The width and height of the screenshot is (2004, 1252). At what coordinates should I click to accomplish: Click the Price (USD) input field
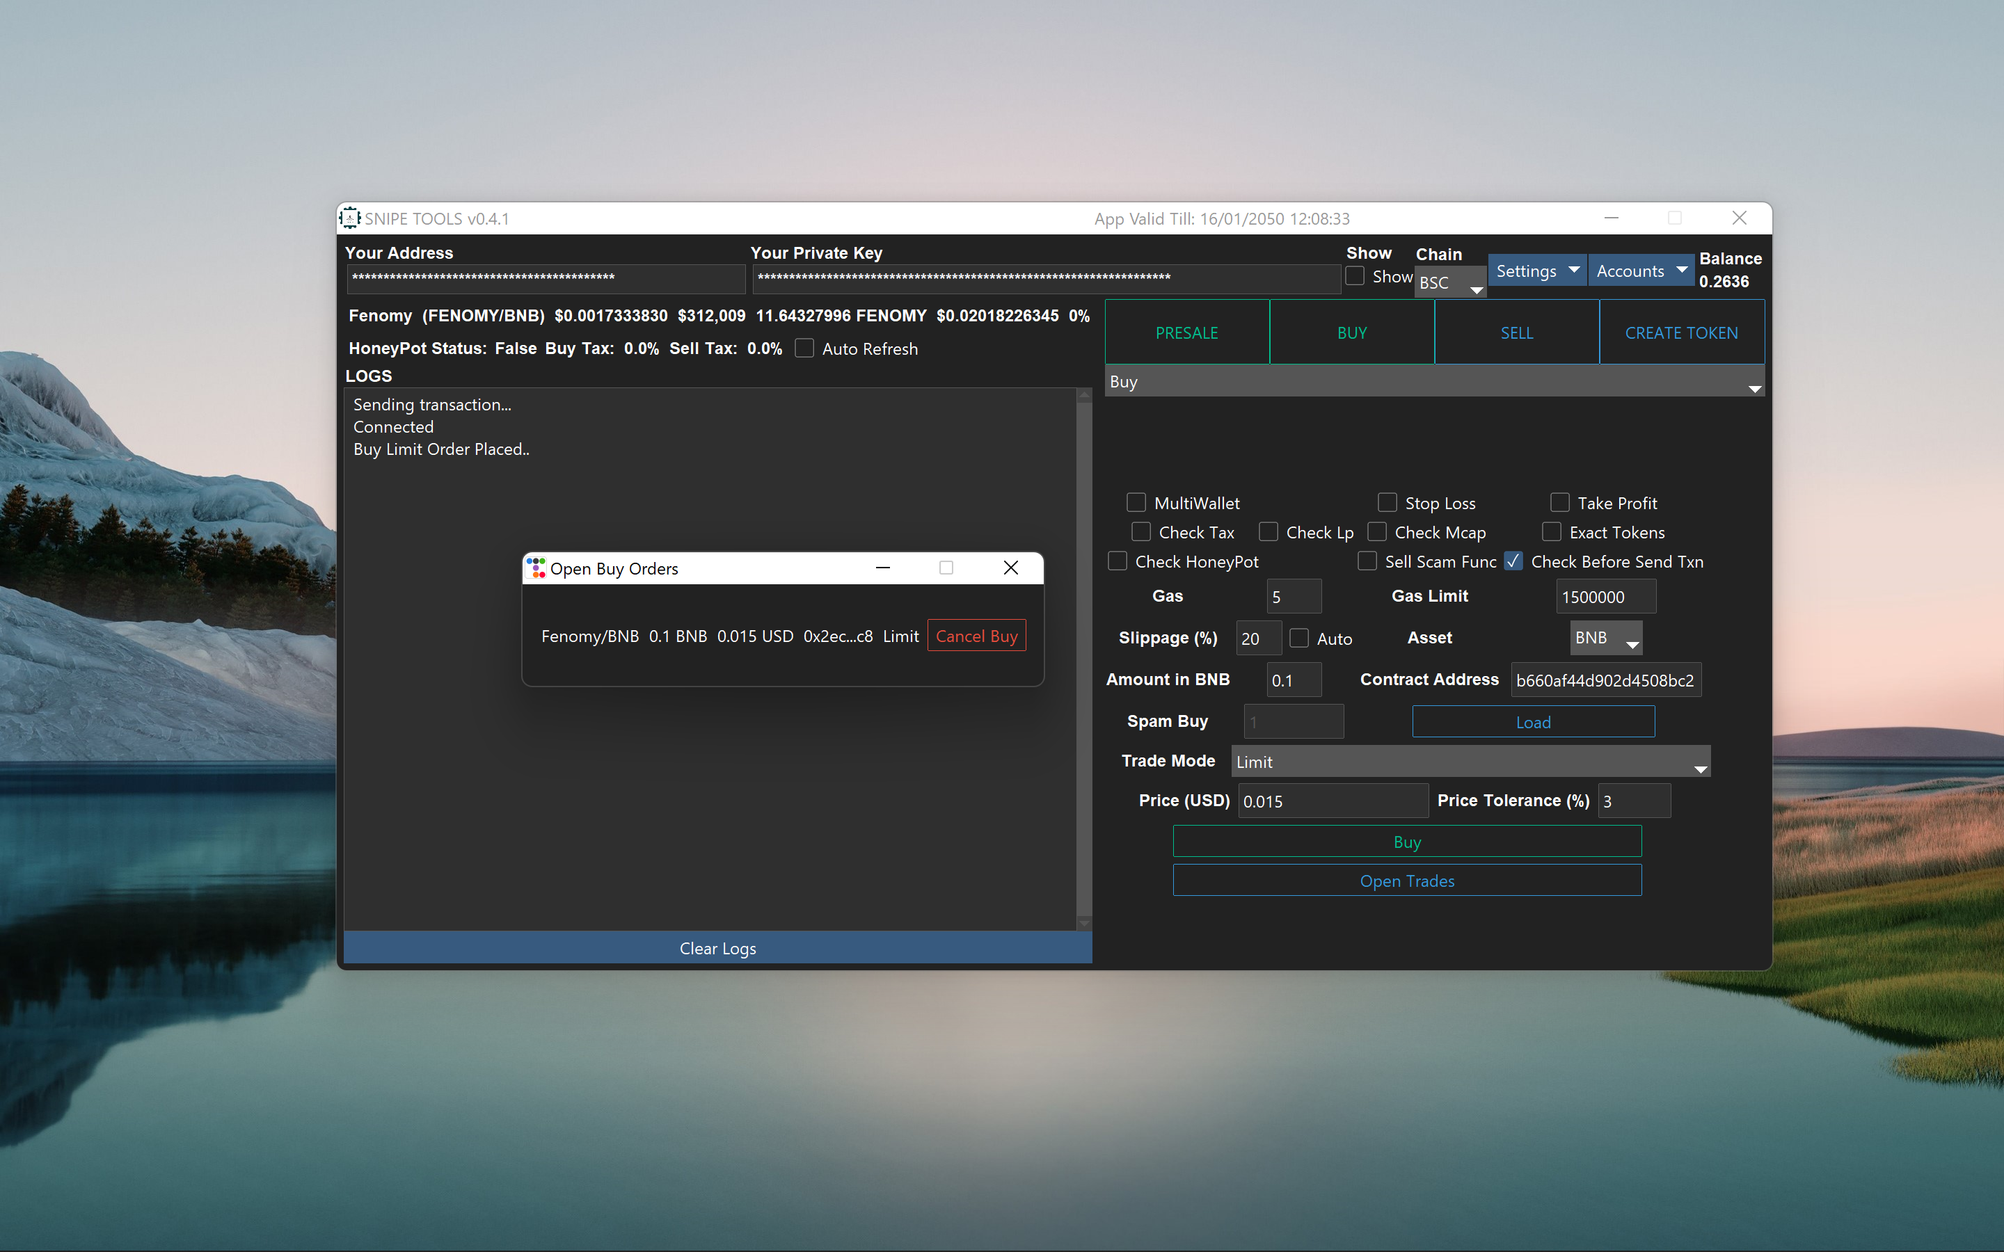pyautogui.click(x=1332, y=801)
